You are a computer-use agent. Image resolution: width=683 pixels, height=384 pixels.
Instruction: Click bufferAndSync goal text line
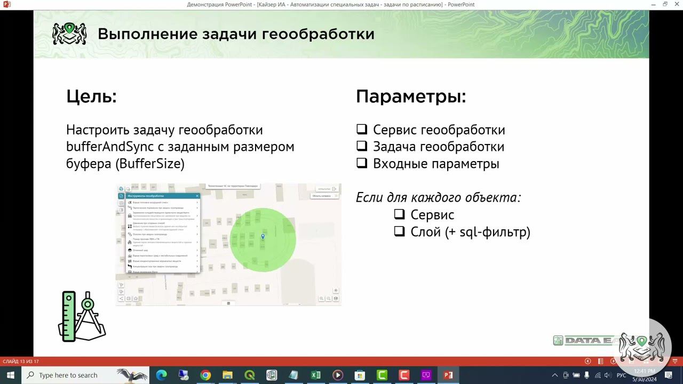pyautogui.click(x=180, y=147)
